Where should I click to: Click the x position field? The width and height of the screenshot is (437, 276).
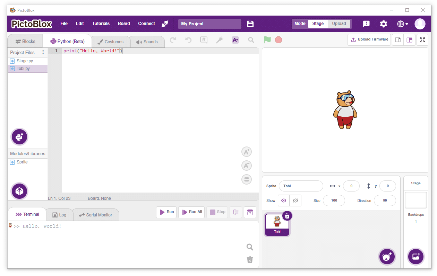[x=351, y=186]
